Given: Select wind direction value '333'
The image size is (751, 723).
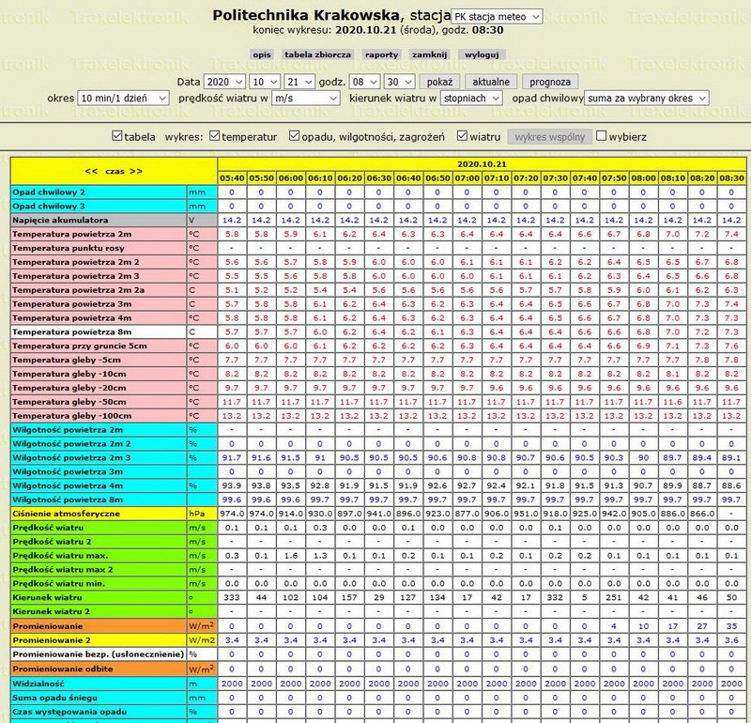Looking at the screenshot, I should pos(232,597).
